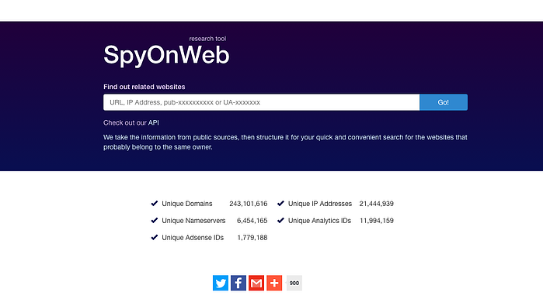Click the Go! button
The image size is (543, 299).
pos(444,102)
